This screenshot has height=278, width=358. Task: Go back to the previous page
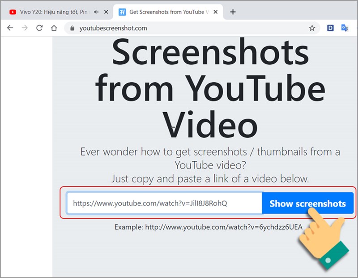click(10, 28)
